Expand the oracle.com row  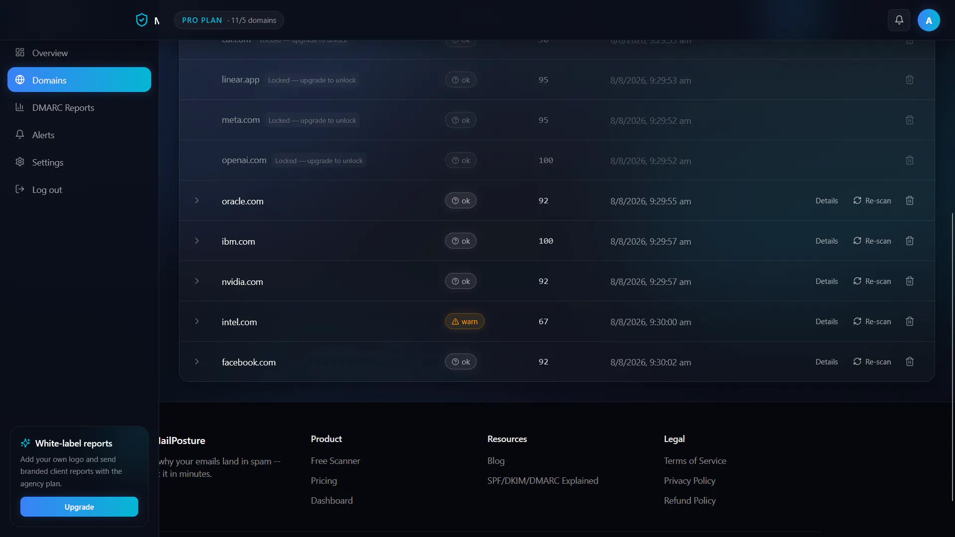197,200
